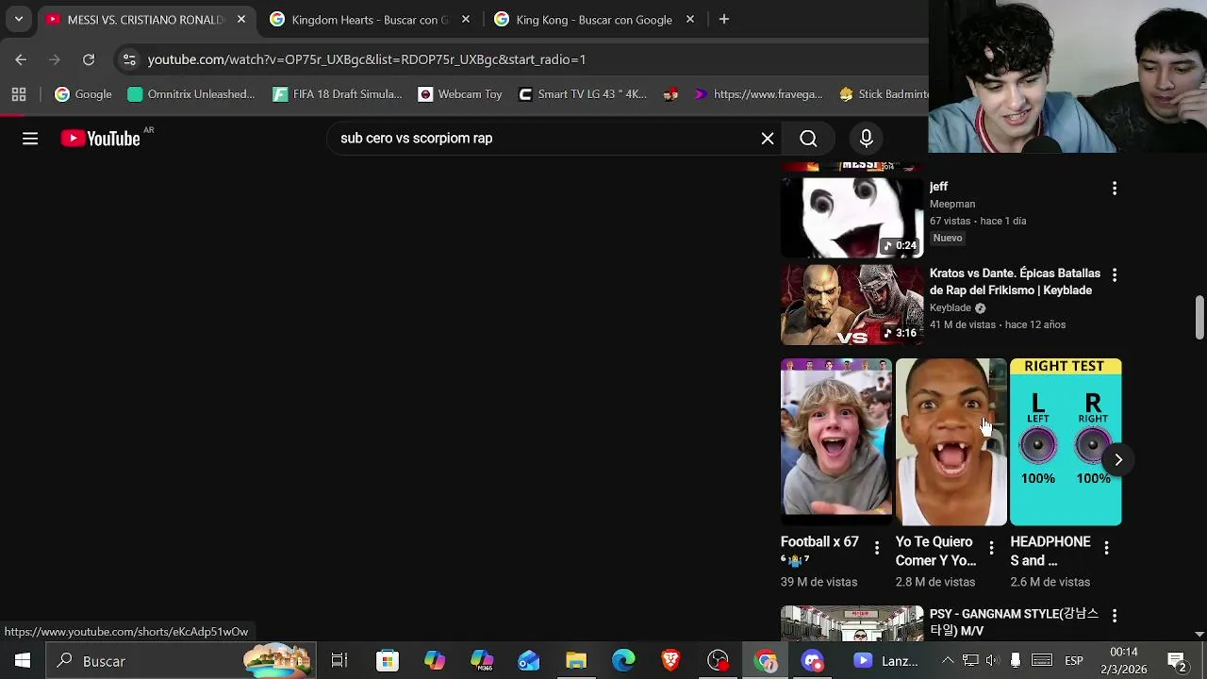This screenshot has width=1207, height=679.
Task: Open the Omnitrix Unleashed bookmark
Action: 191,94
